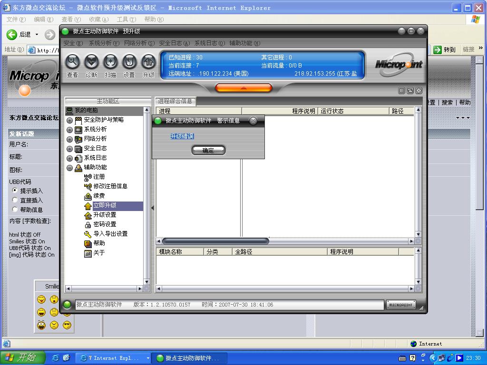Collapse 辅助功能 tree node
The image size is (487, 365).
tap(69, 168)
